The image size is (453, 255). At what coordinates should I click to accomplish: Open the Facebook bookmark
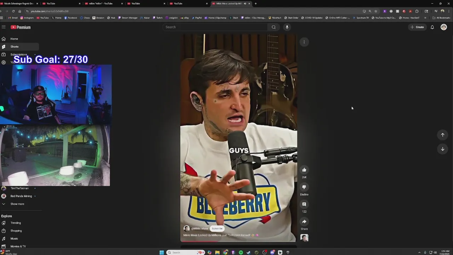(x=70, y=18)
